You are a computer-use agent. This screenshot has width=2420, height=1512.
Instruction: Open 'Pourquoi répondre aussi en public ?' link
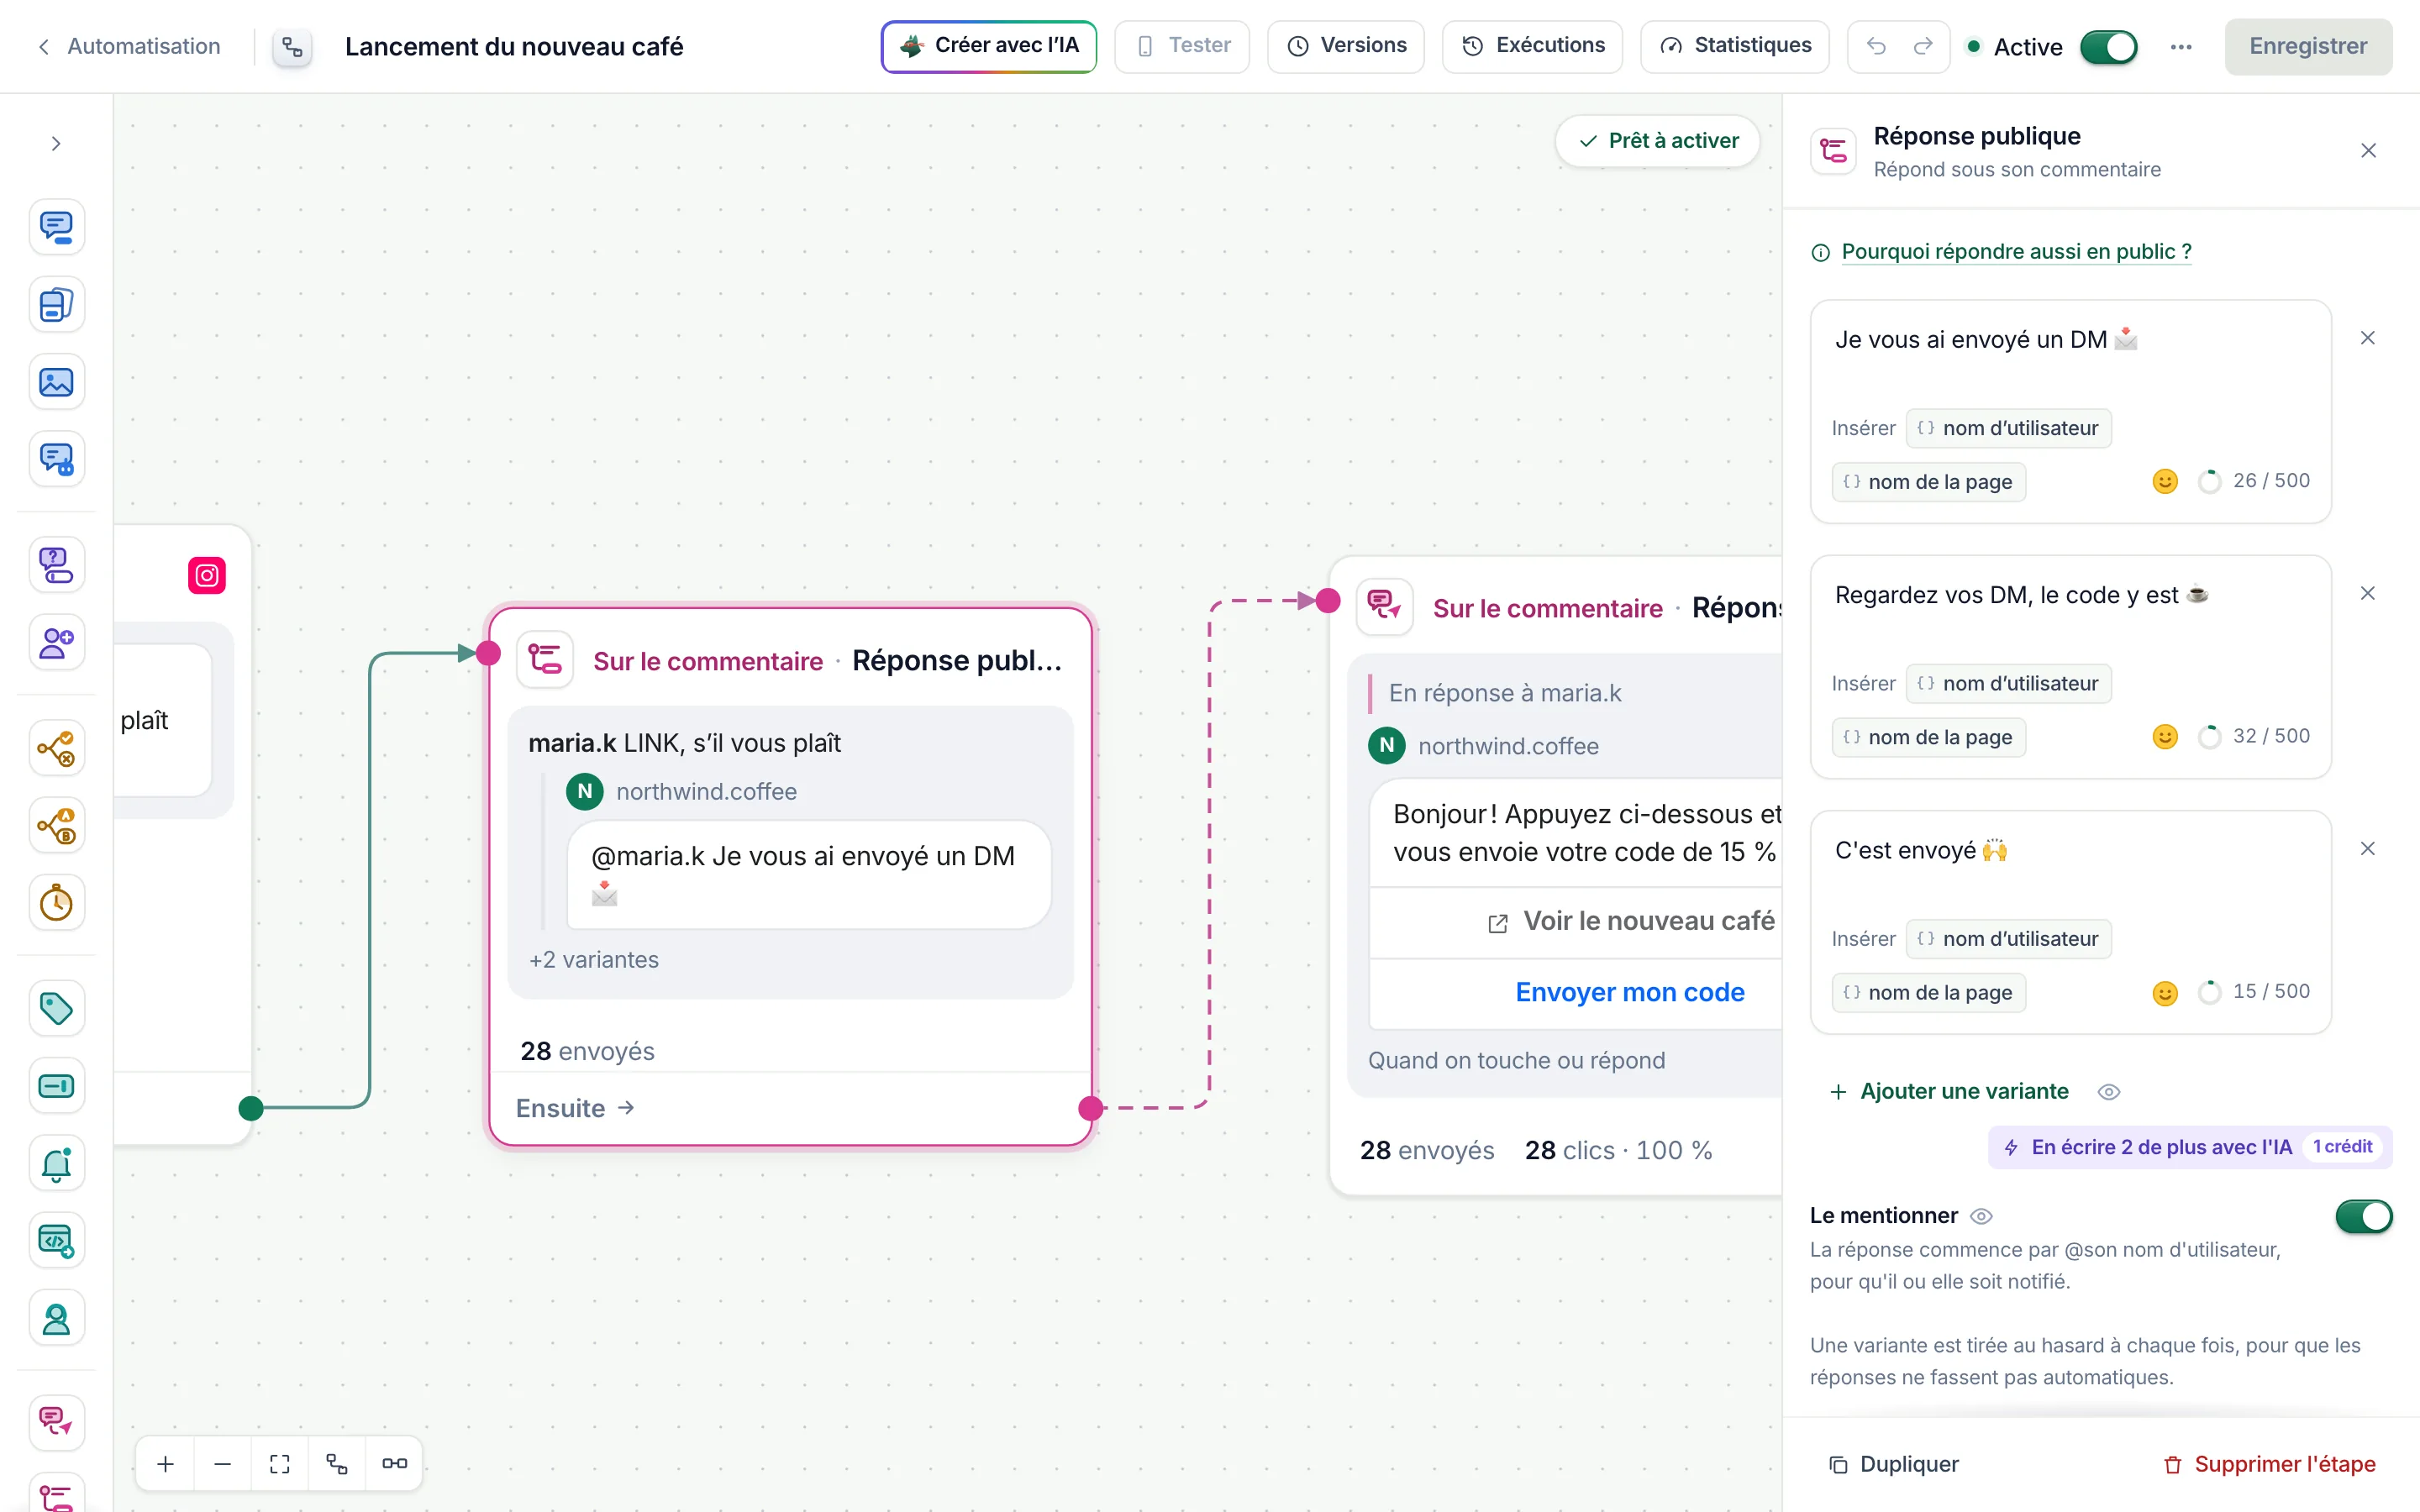click(2016, 251)
